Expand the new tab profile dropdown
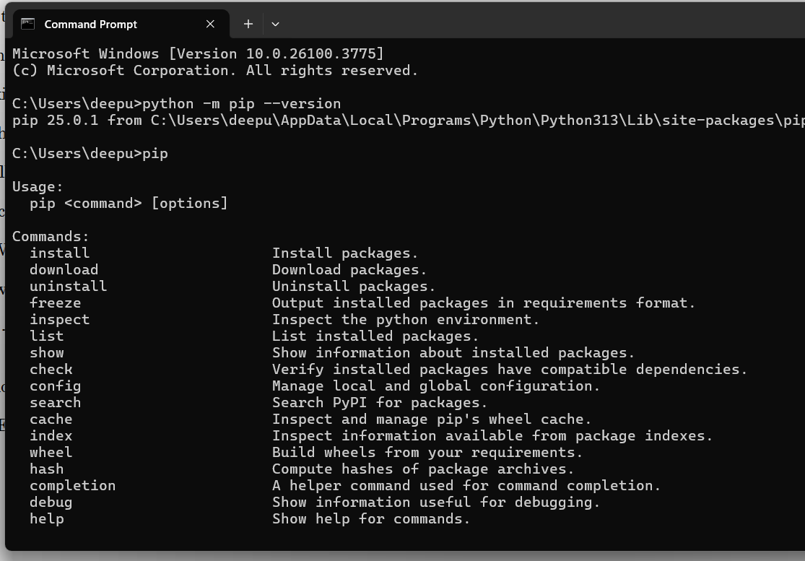Image resolution: width=805 pixels, height=561 pixels. [275, 24]
